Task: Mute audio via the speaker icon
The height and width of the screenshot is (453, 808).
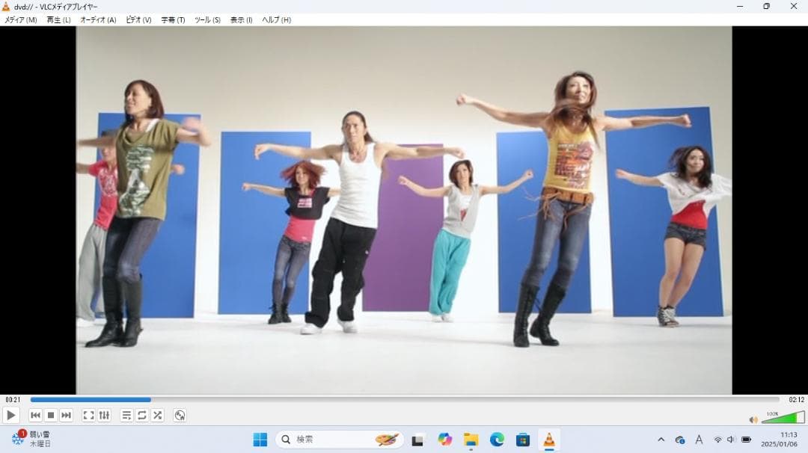Action: [x=753, y=419]
